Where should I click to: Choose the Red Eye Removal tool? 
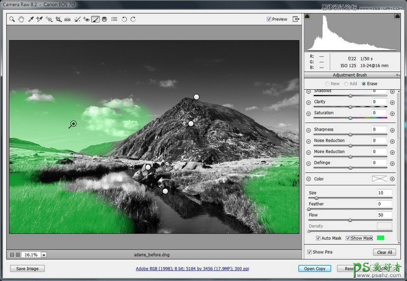click(x=86, y=20)
